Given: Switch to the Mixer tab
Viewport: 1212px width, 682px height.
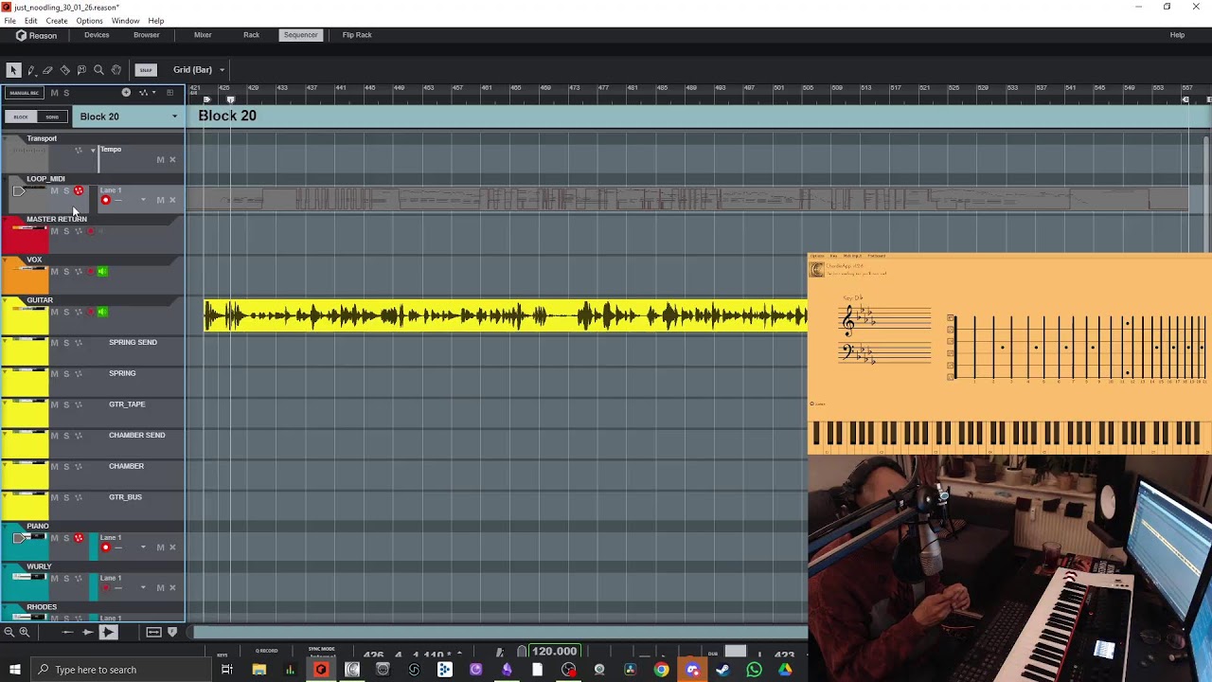Looking at the screenshot, I should point(203,35).
